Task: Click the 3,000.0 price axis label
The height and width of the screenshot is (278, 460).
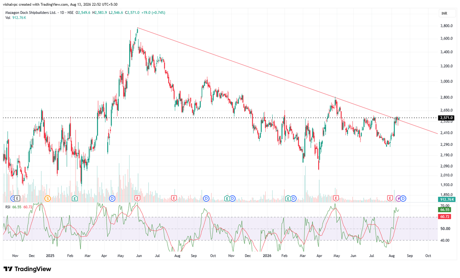Action: point(447,81)
